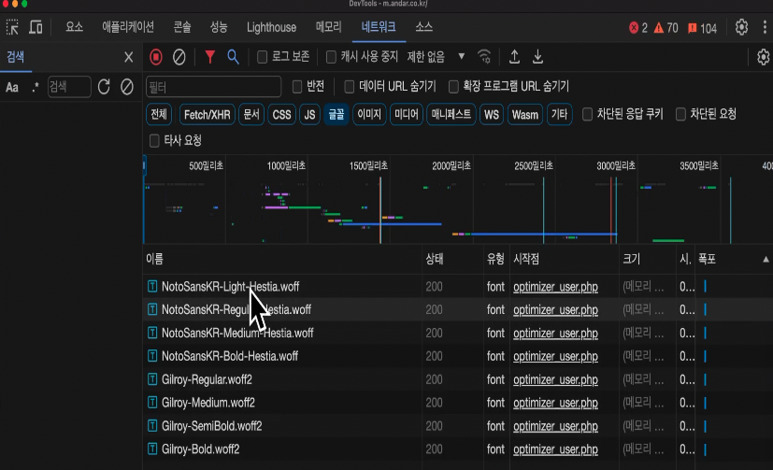Select the Fetch/XHR filter chip

pyautogui.click(x=208, y=114)
